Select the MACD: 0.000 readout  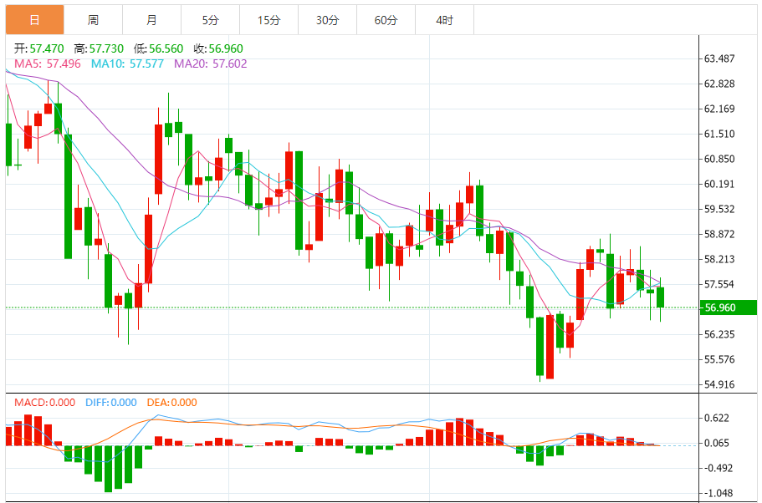coord(44,403)
